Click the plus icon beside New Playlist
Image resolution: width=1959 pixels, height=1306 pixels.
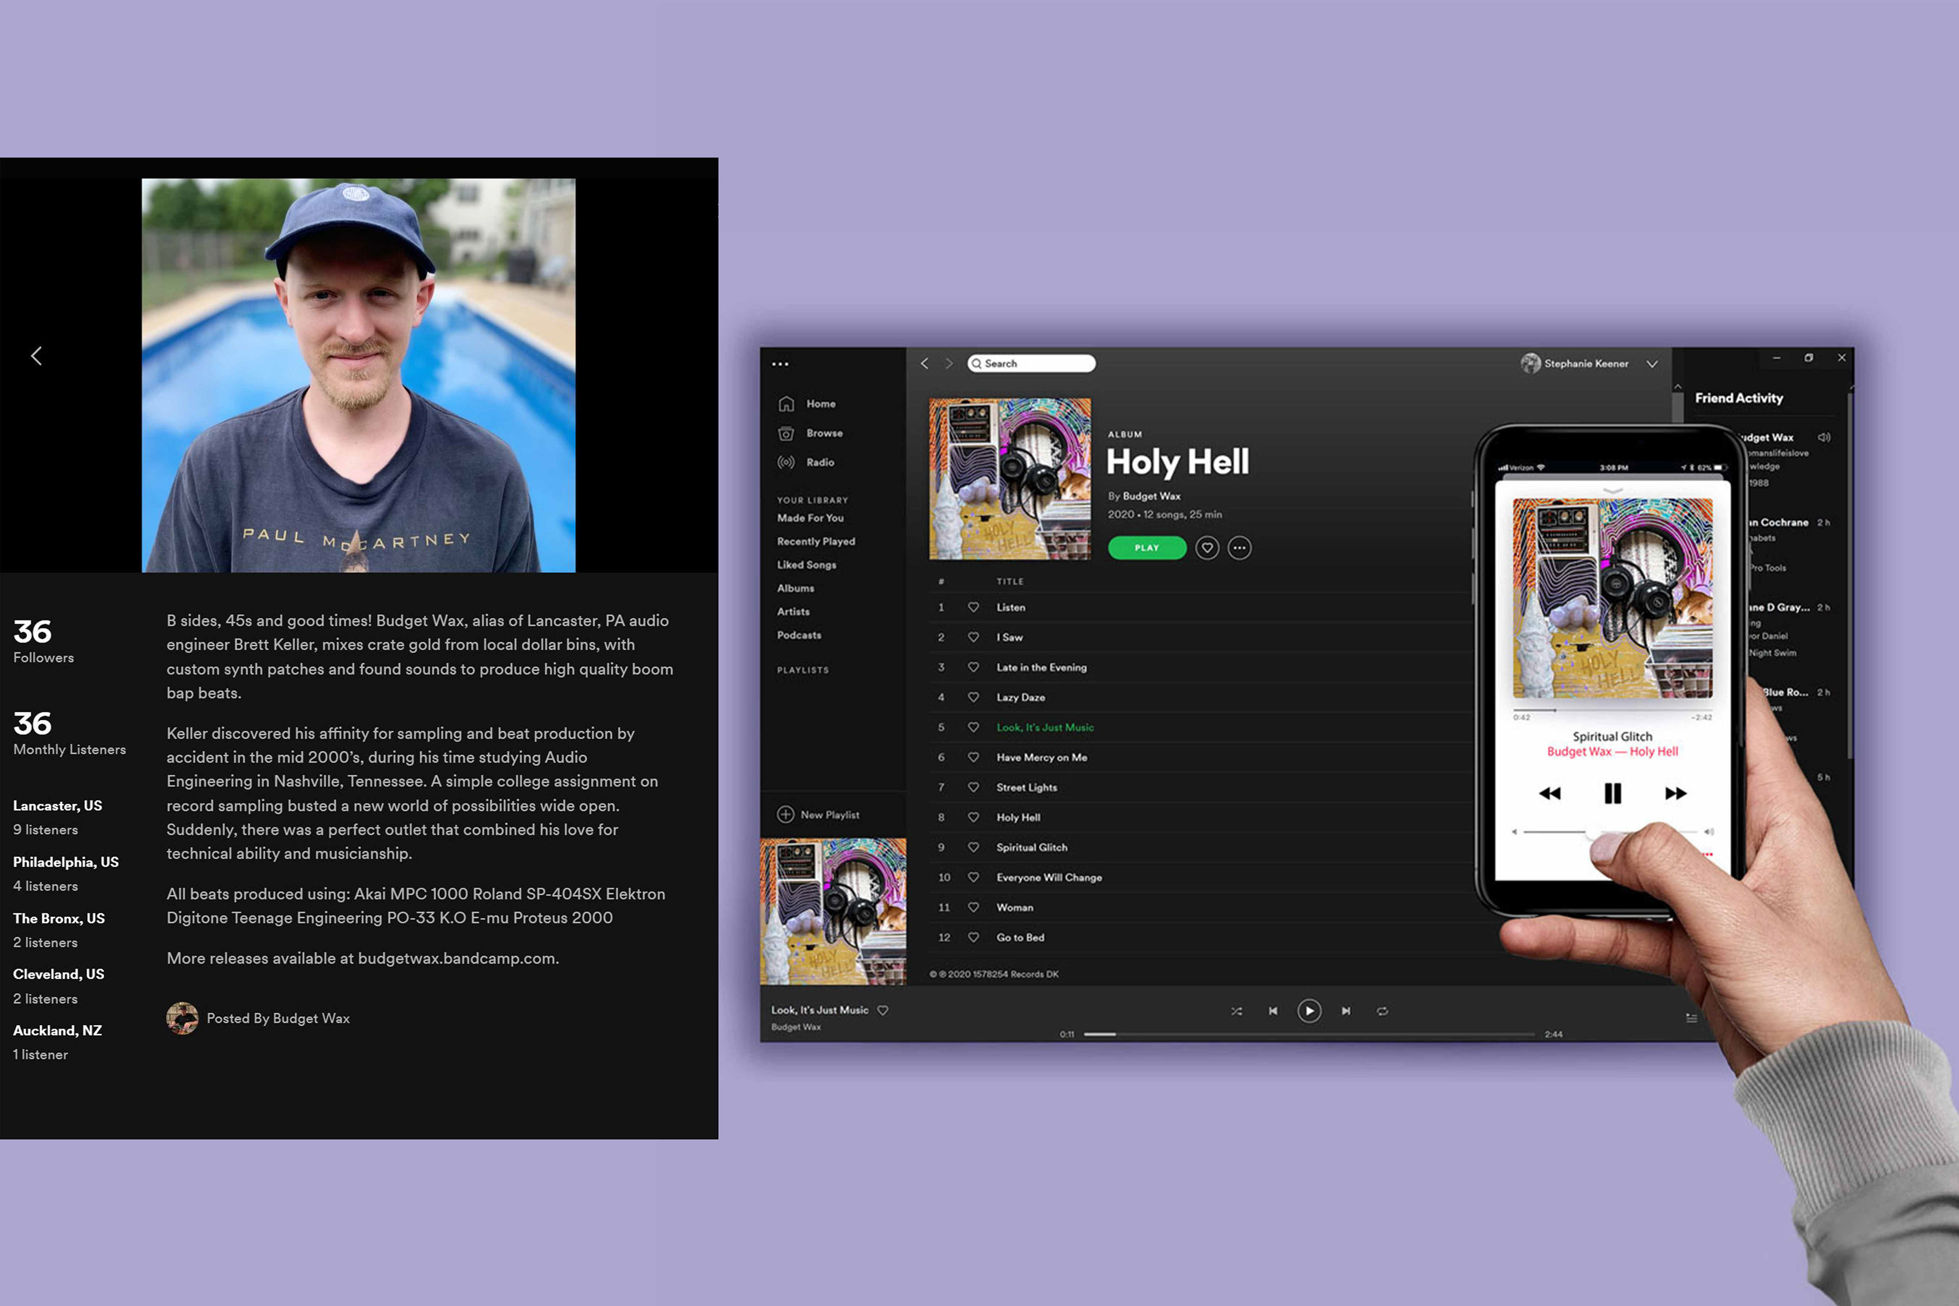(x=785, y=815)
